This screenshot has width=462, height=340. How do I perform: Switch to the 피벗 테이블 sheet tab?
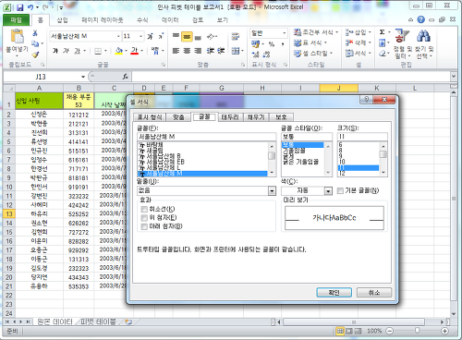pos(98,322)
